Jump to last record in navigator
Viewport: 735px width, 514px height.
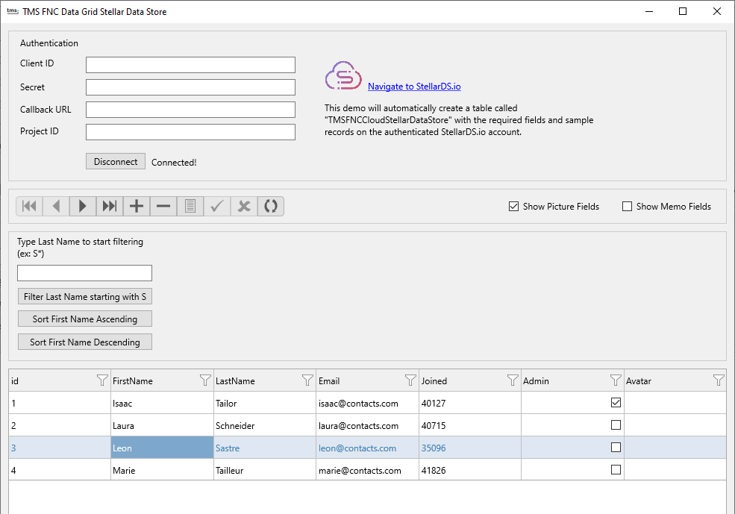[x=110, y=206]
